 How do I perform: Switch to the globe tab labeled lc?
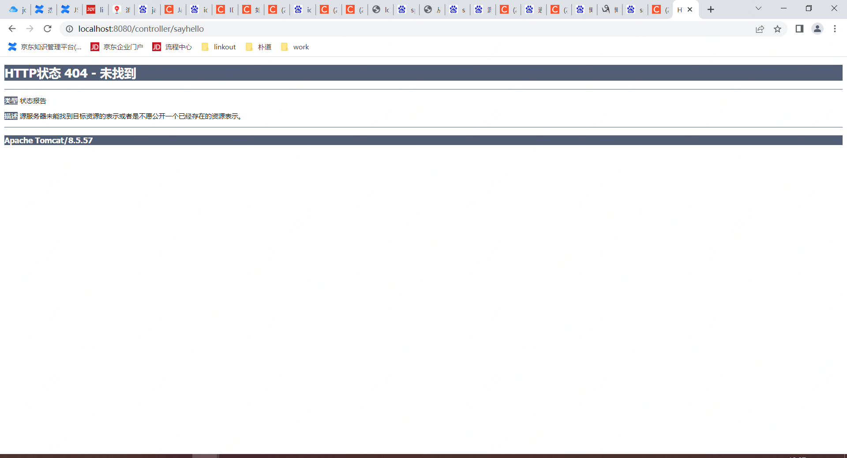381,10
